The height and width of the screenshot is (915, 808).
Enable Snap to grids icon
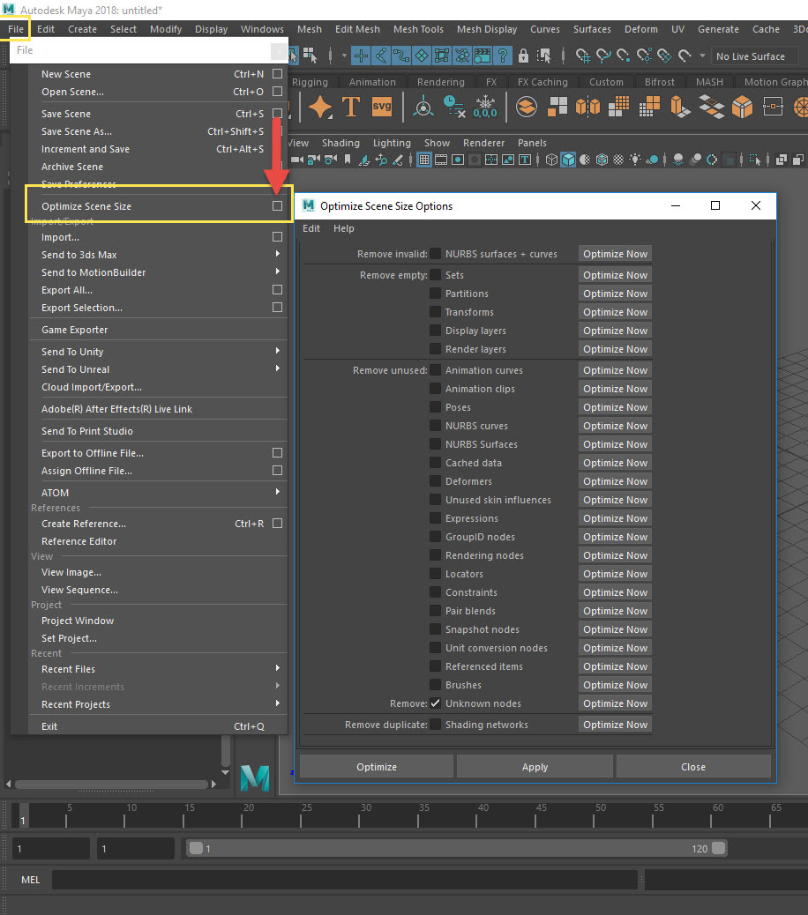click(x=583, y=56)
